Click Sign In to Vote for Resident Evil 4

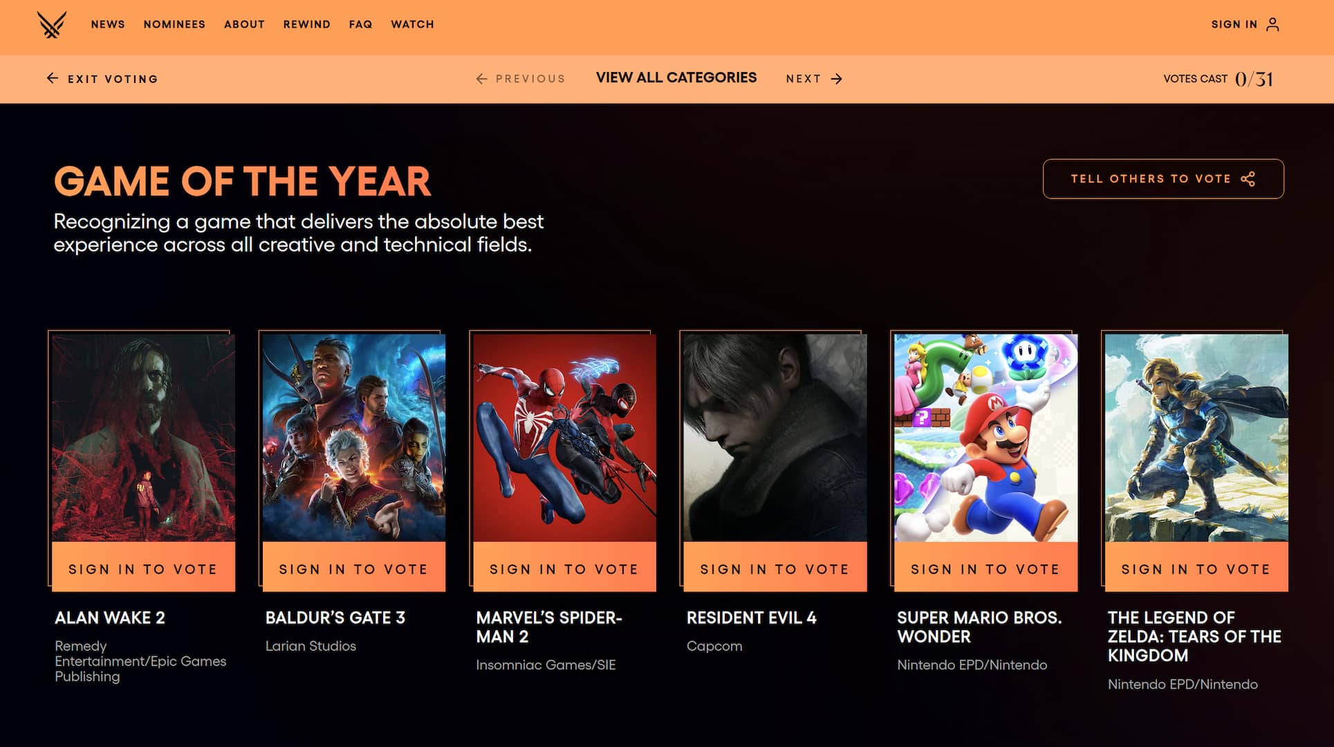coord(775,569)
